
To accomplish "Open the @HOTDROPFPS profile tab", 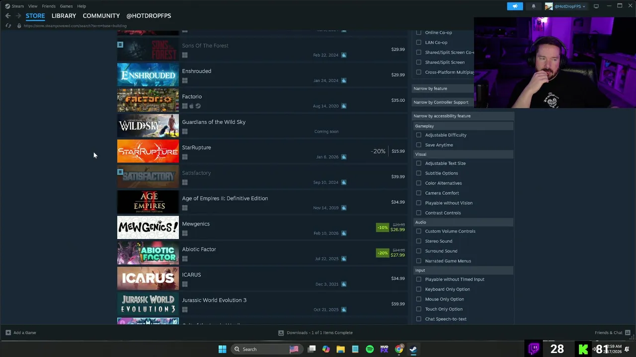I will coord(149,16).
